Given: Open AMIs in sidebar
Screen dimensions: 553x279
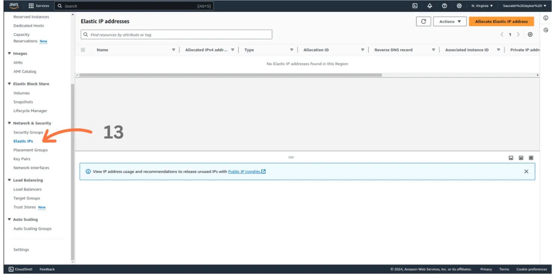Looking at the screenshot, I should 18,63.
